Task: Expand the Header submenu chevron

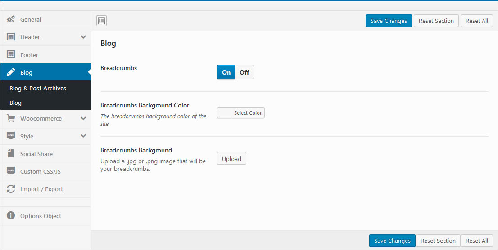Action: [83, 37]
